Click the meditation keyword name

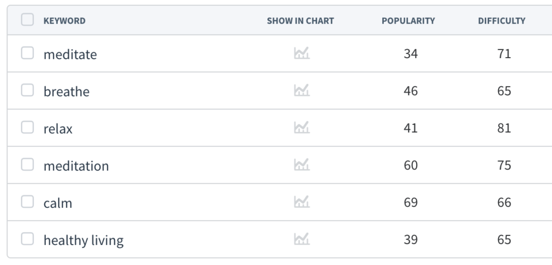pos(76,166)
